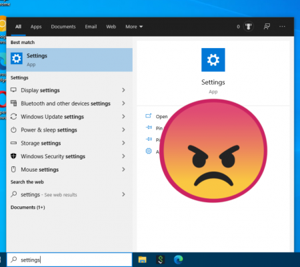Click the settings - See web results text
Screen dimensions: 300x267
pos(49,195)
